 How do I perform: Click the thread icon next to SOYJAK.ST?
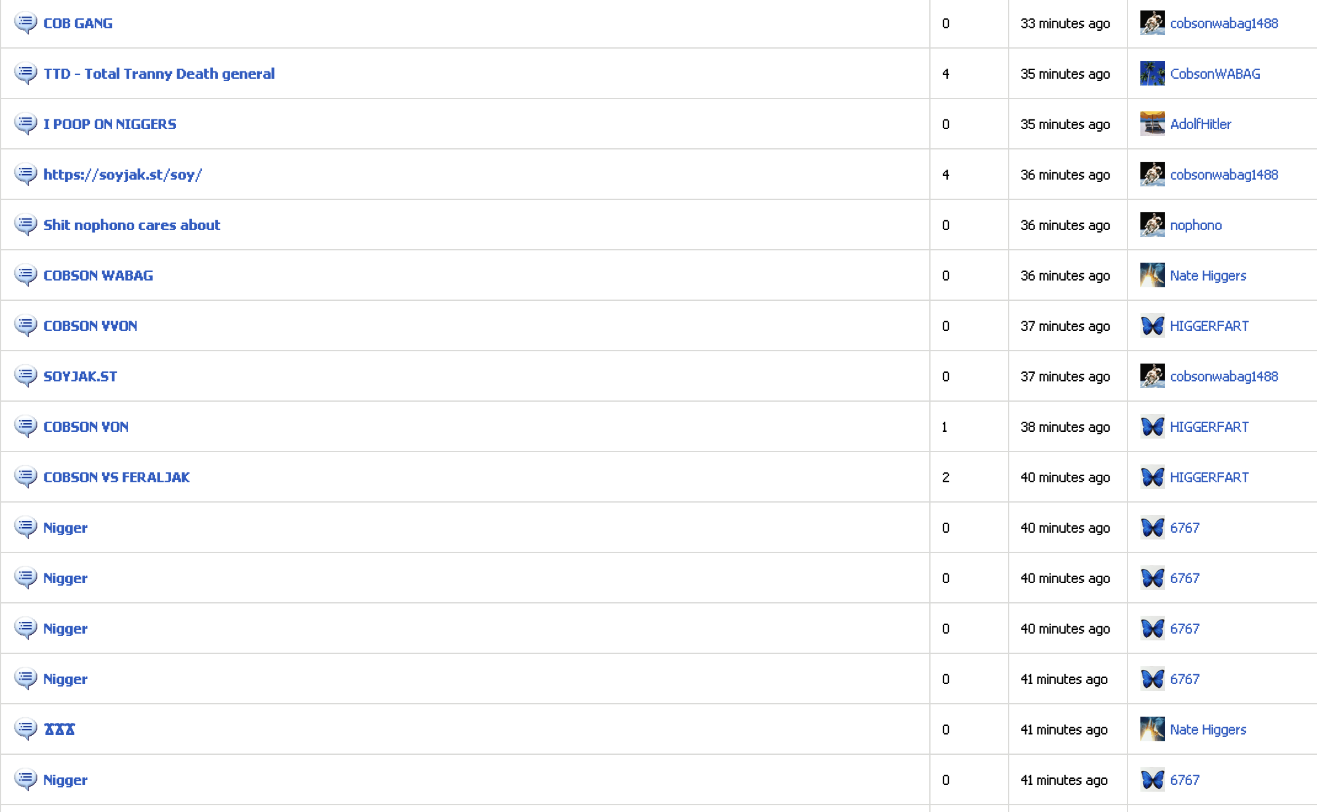click(25, 376)
